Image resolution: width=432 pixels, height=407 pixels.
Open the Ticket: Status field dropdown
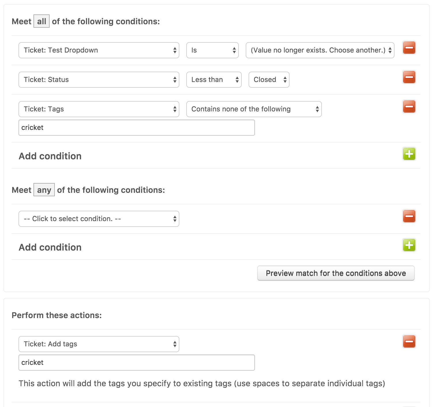click(99, 80)
